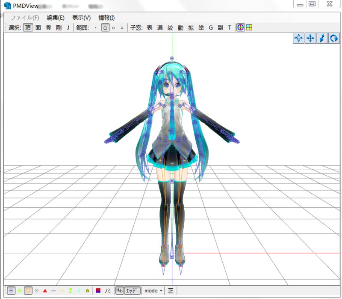Click the red and blue color swatch

point(98,290)
